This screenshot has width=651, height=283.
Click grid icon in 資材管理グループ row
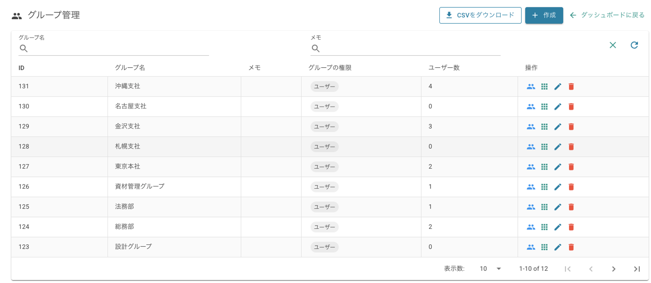coord(544,187)
